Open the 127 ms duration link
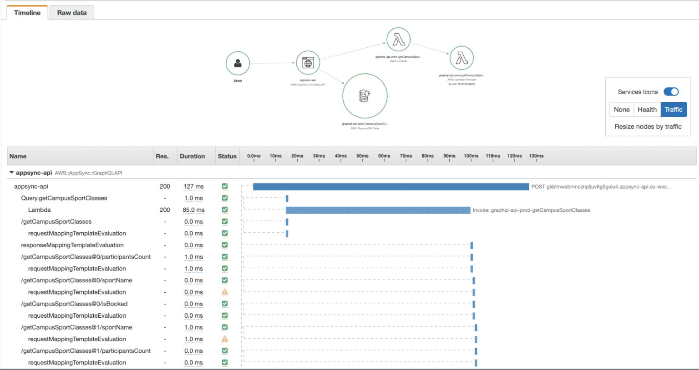 [x=193, y=186]
